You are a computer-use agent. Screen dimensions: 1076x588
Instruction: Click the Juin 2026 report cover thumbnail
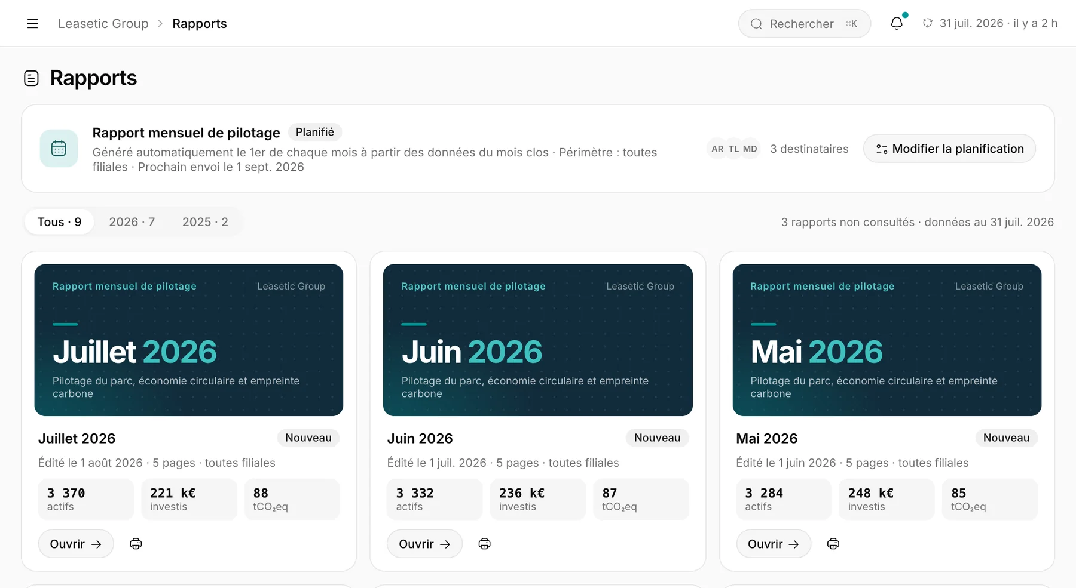click(538, 340)
